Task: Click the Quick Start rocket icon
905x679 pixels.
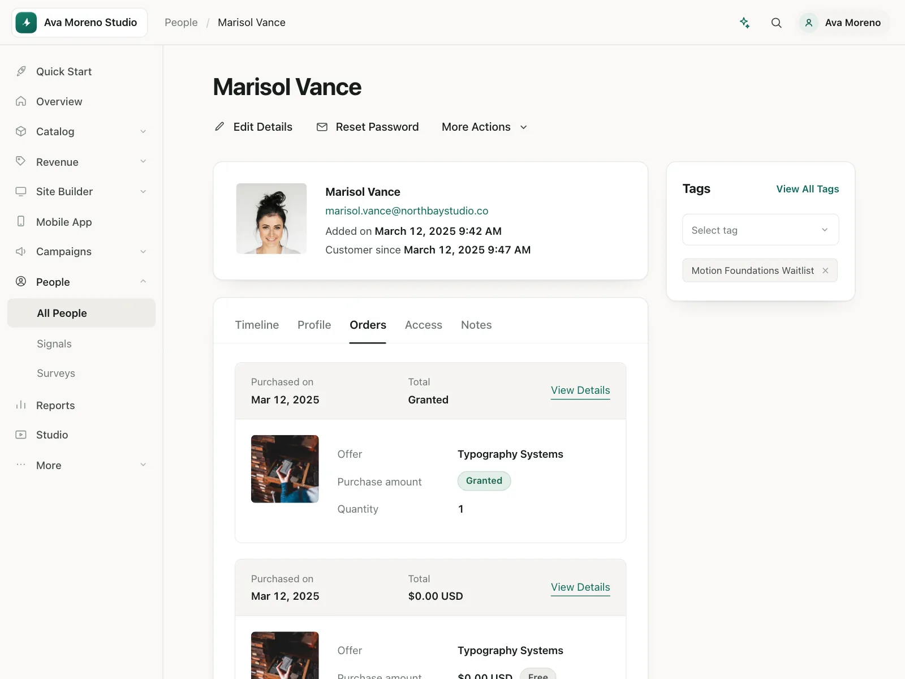Action: pyautogui.click(x=21, y=71)
